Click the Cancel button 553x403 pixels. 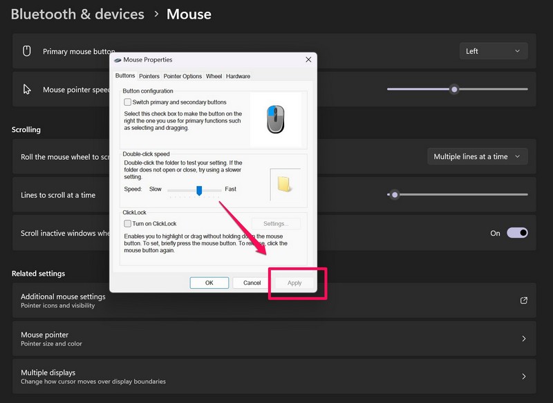coord(252,283)
